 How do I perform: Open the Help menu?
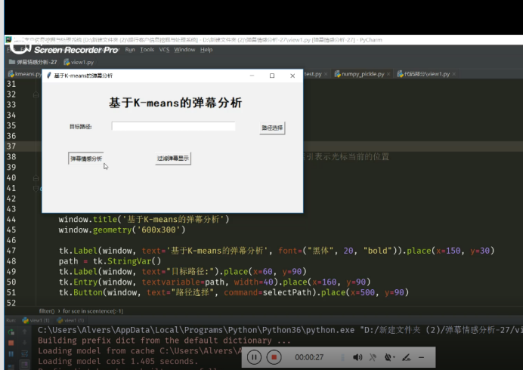[206, 50]
